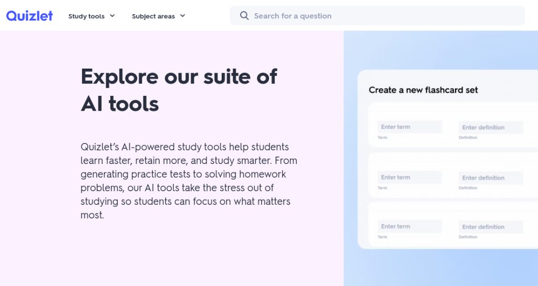Expand the Subject areas chevron arrow
The image size is (538, 286).
point(183,16)
